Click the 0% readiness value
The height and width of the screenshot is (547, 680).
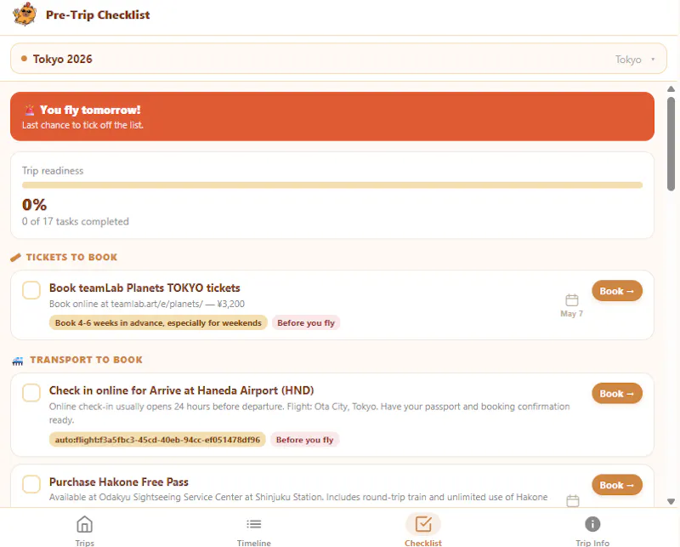34,204
